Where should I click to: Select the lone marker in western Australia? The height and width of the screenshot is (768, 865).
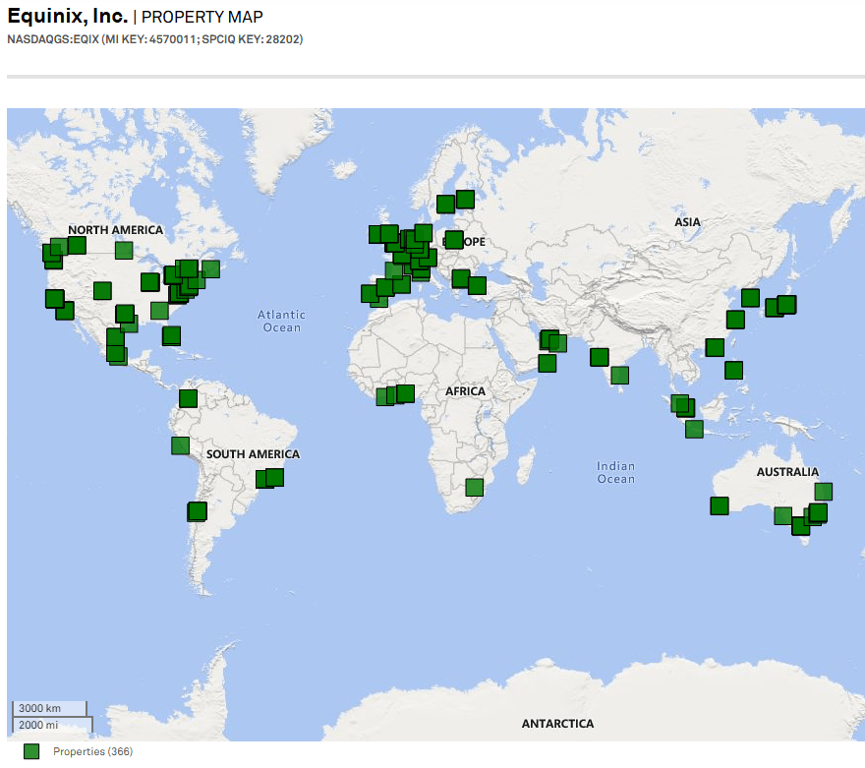[720, 505]
